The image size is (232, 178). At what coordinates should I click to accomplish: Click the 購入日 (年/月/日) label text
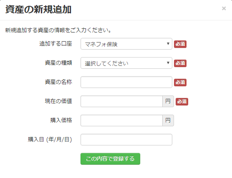click(x=50, y=140)
